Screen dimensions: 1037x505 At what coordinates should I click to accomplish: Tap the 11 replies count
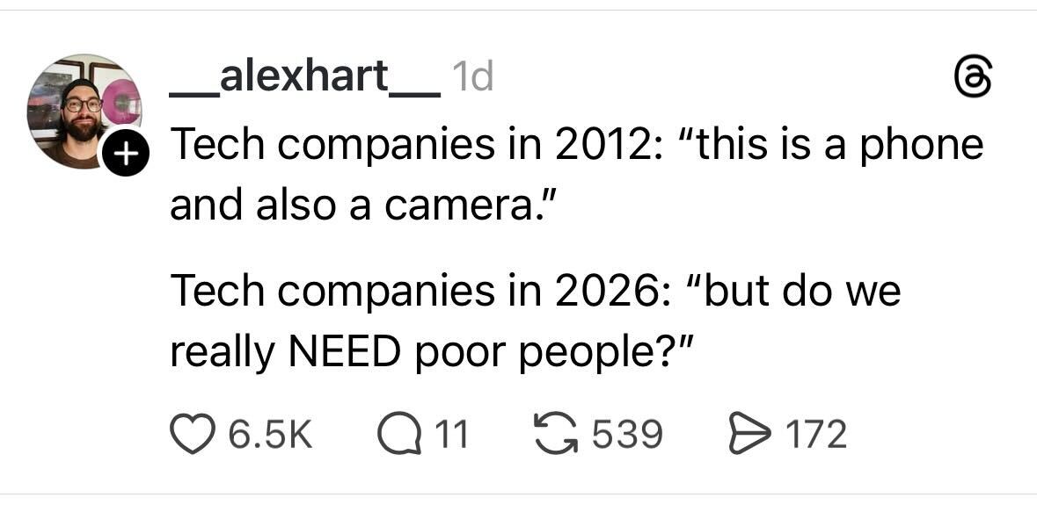[x=452, y=434]
